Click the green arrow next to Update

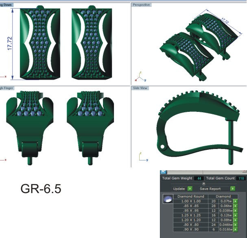(190, 189)
